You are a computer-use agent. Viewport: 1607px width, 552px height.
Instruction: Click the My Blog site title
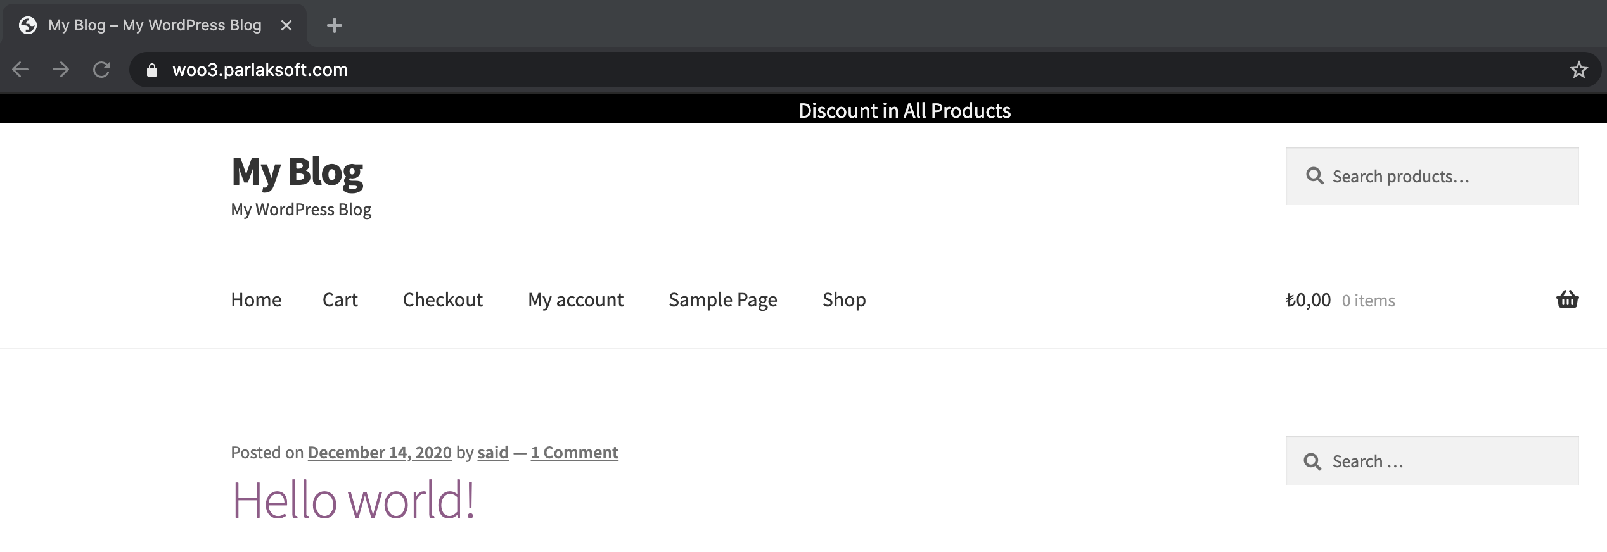pos(297,172)
